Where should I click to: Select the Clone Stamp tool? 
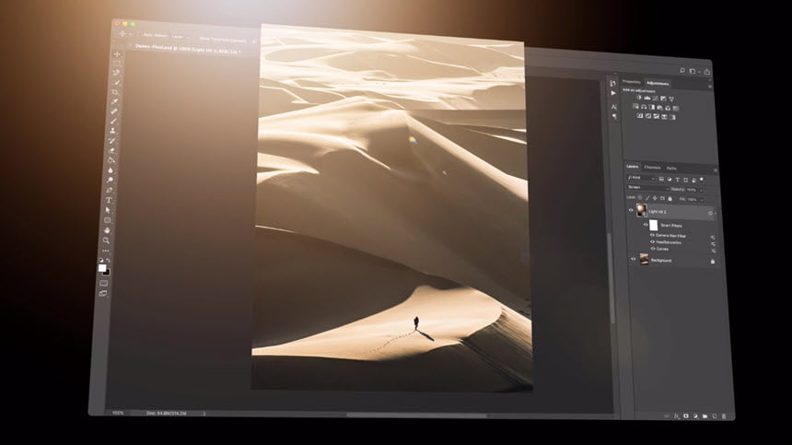pyautogui.click(x=112, y=130)
